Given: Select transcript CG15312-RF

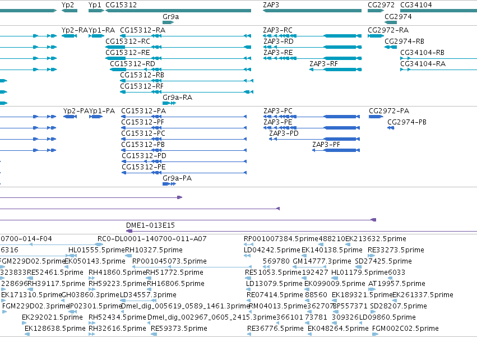Looking at the screenshot, I should pyautogui.click(x=142, y=86).
